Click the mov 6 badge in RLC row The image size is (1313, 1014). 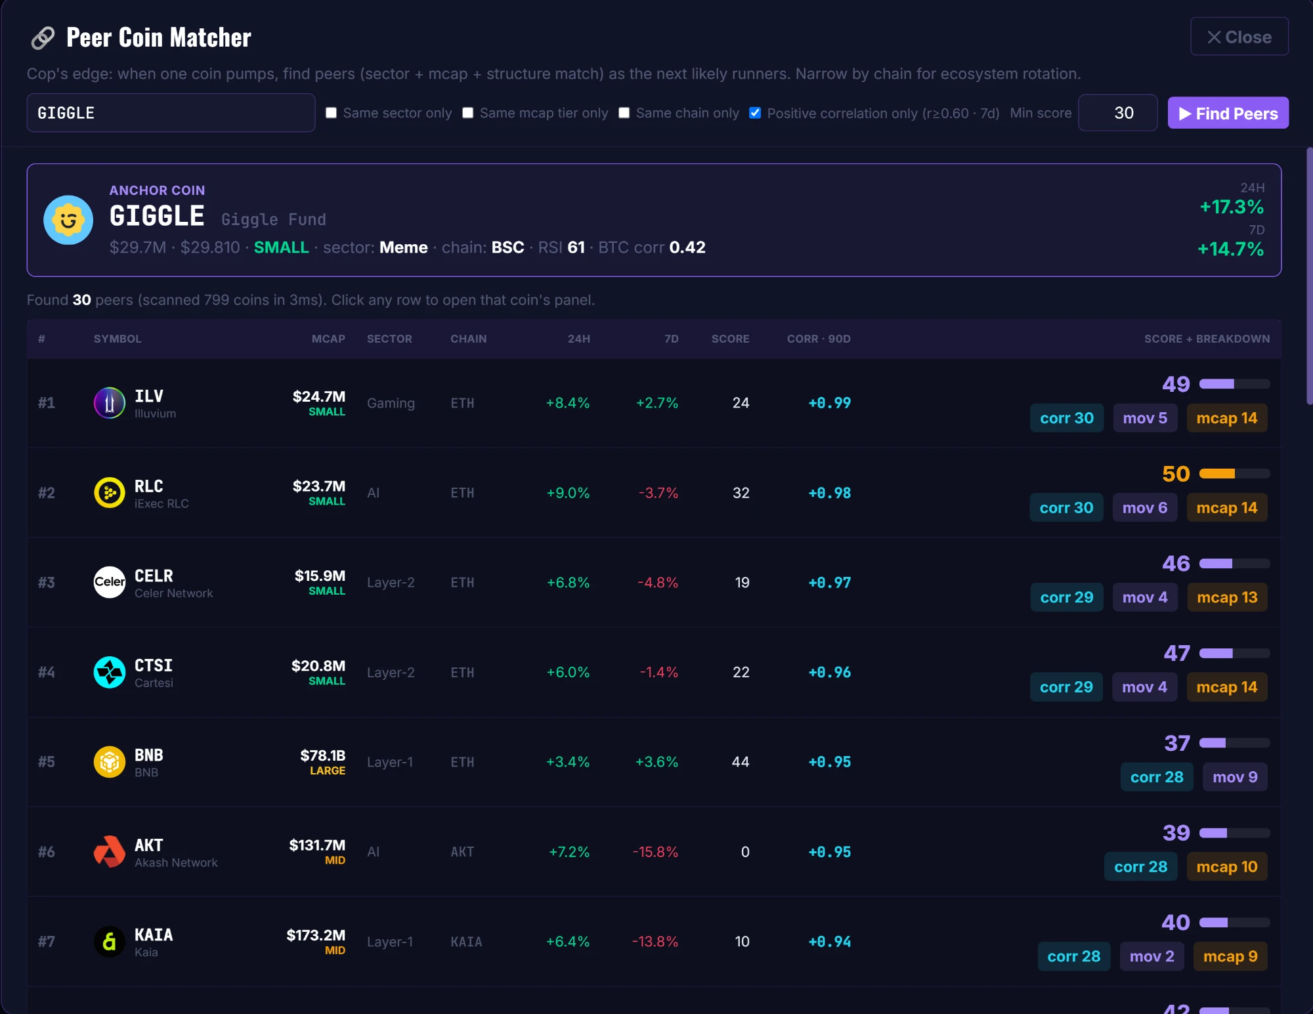[x=1145, y=508]
